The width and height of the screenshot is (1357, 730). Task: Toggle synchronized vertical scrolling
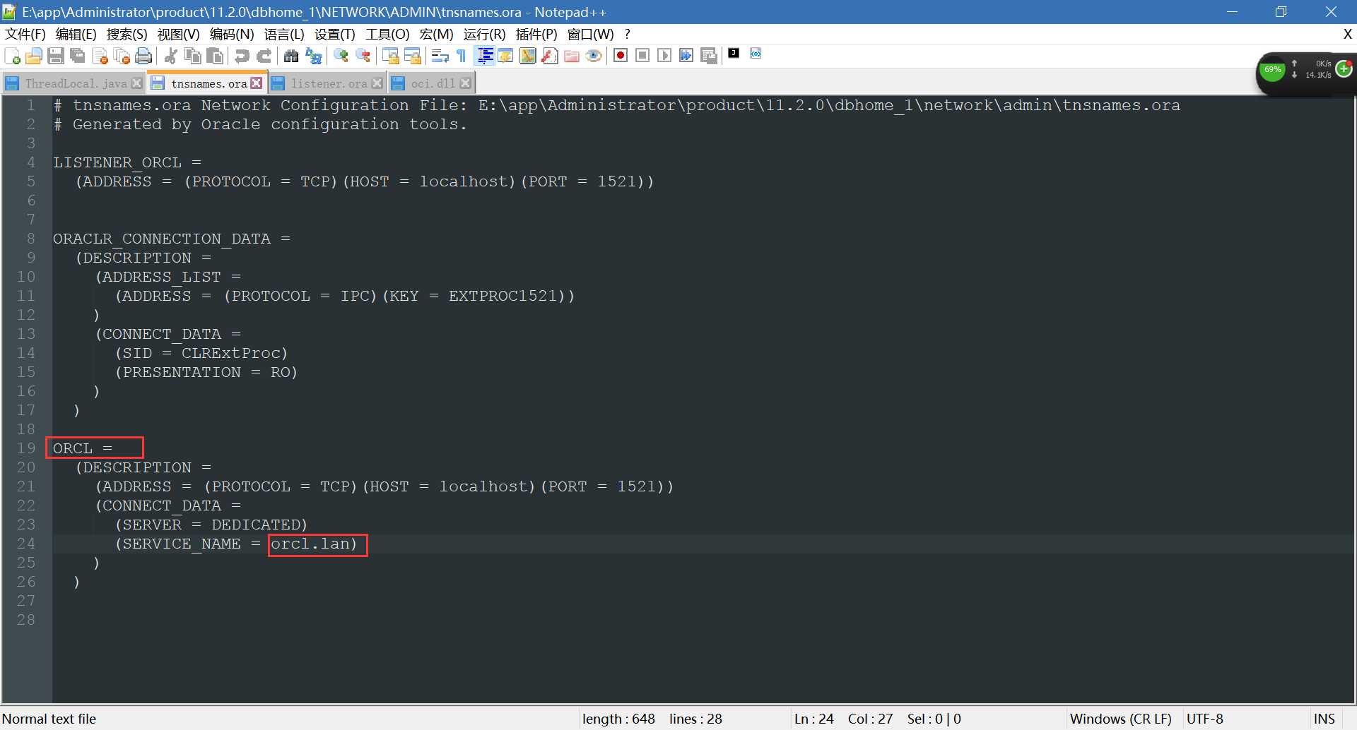[x=390, y=56]
